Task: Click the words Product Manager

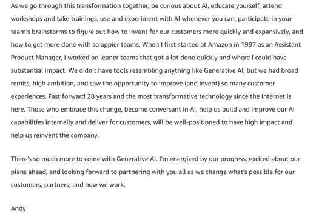Action: tap(36, 58)
